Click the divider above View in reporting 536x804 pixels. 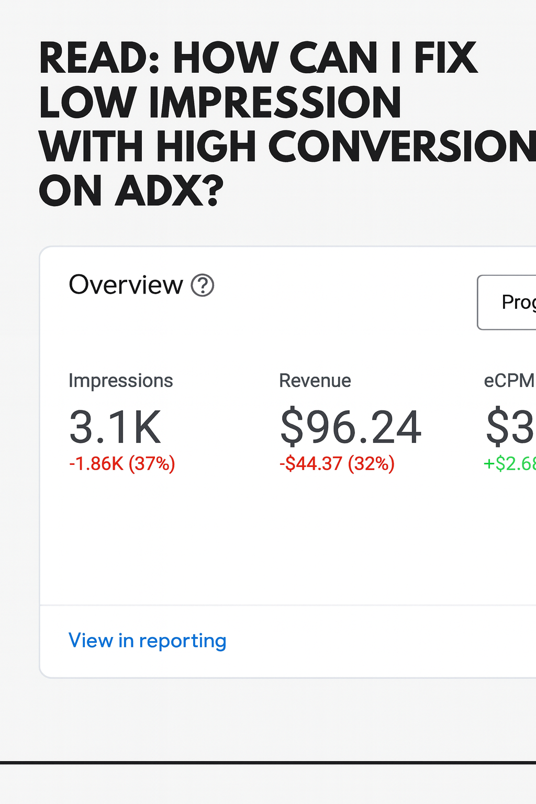click(288, 605)
